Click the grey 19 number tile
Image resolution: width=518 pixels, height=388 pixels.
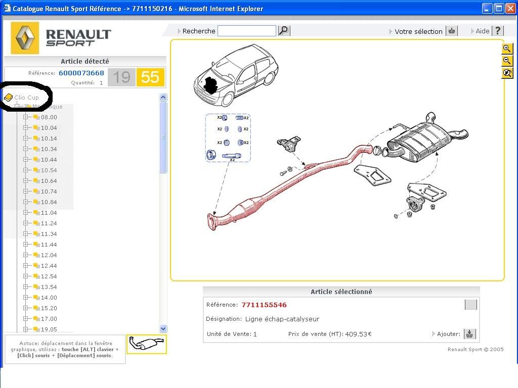121,77
